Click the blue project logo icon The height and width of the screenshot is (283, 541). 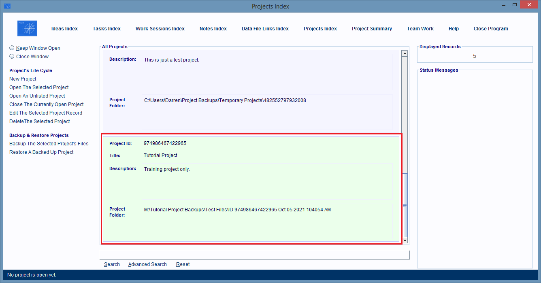tap(27, 28)
